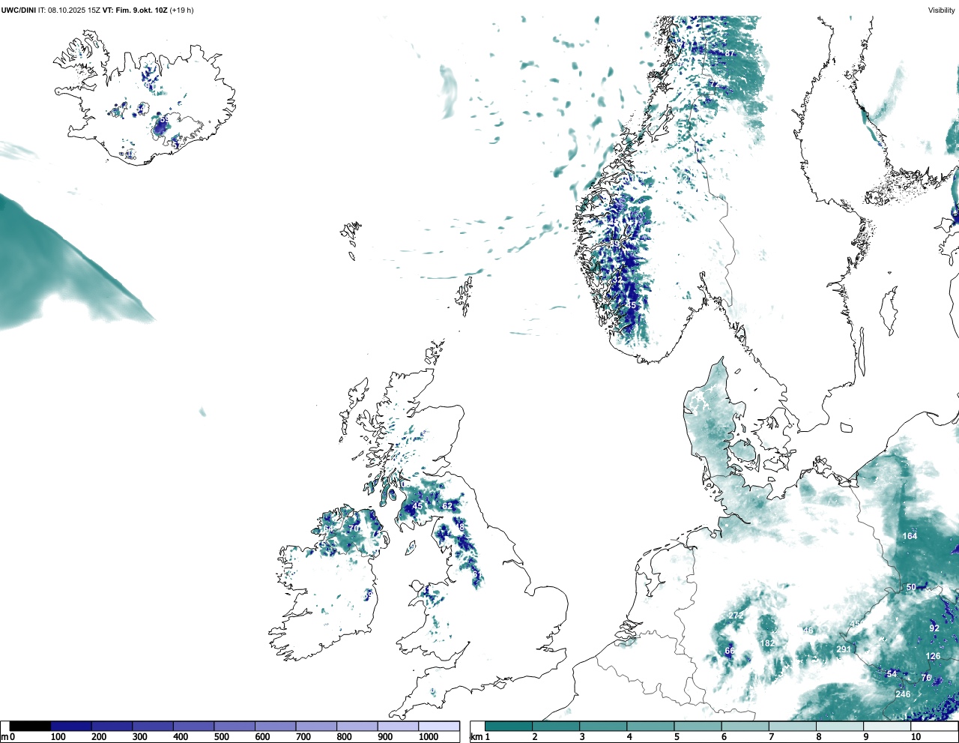
Task: Click the '62' value over southern Scotland
Action: pyautogui.click(x=447, y=506)
